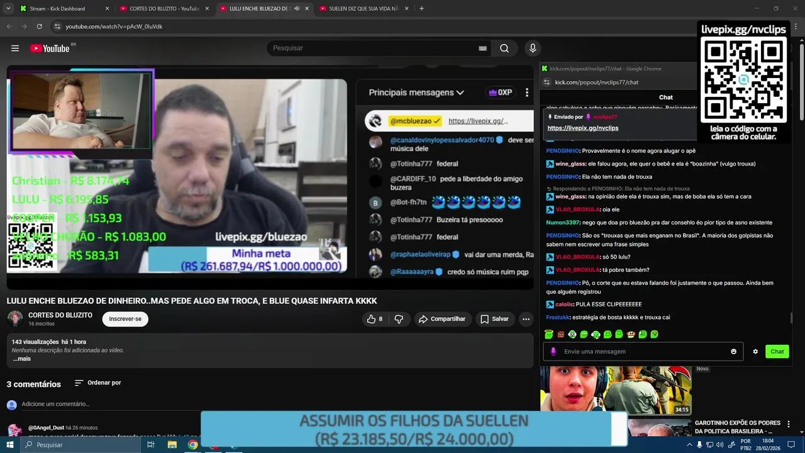Dislike the video with the thumbs down
The width and height of the screenshot is (805, 453).
pos(399,319)
